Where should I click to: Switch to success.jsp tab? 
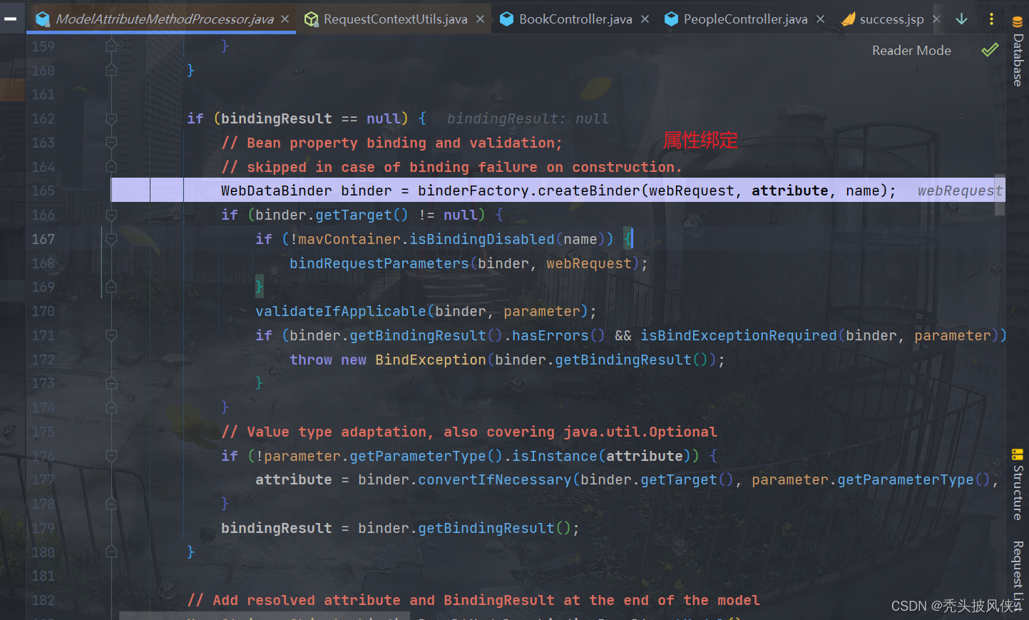891,19
